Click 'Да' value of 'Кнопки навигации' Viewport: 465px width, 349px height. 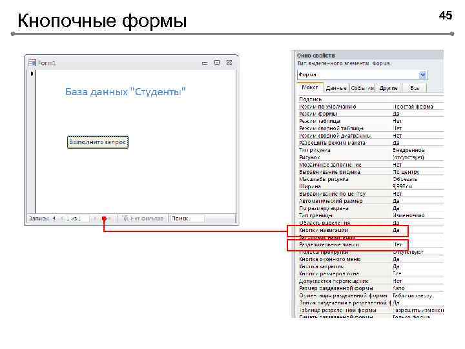coord(396,230)
